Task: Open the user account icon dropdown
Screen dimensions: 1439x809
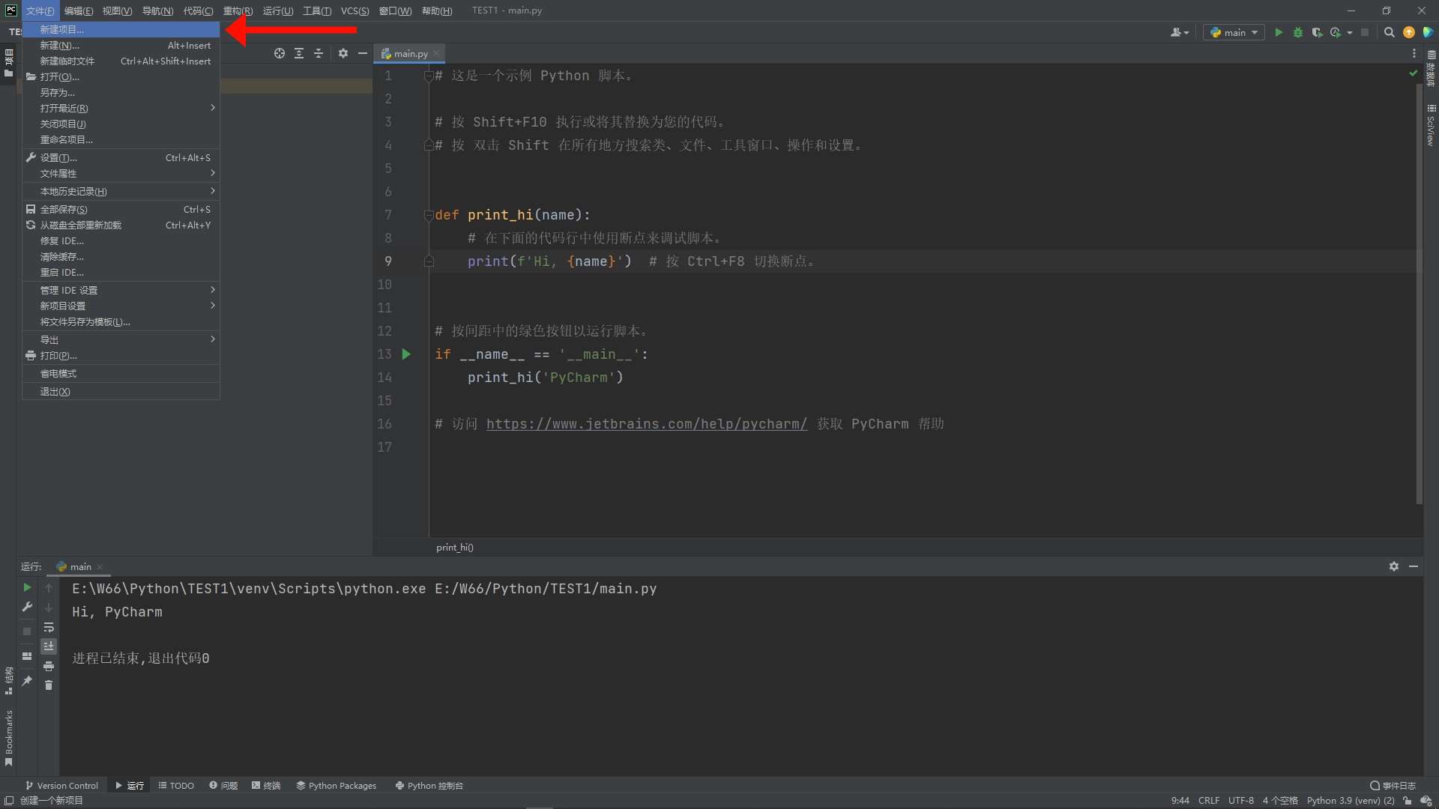Action: point(1180,32)
